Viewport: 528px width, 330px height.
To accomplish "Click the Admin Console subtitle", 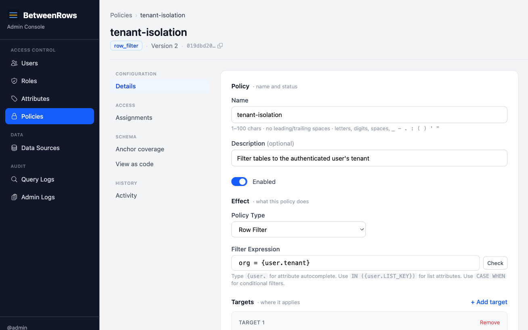I will point(26,27).
